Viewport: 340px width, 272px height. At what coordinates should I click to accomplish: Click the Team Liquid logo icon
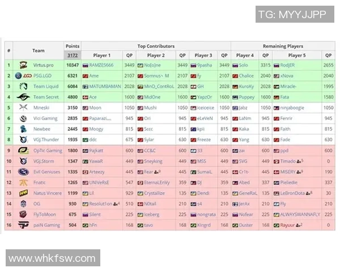pyautogui.click(x=23, y=86)
